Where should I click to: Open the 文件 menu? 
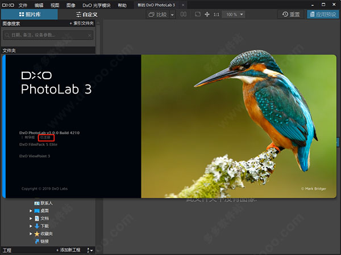pos(23,5)
